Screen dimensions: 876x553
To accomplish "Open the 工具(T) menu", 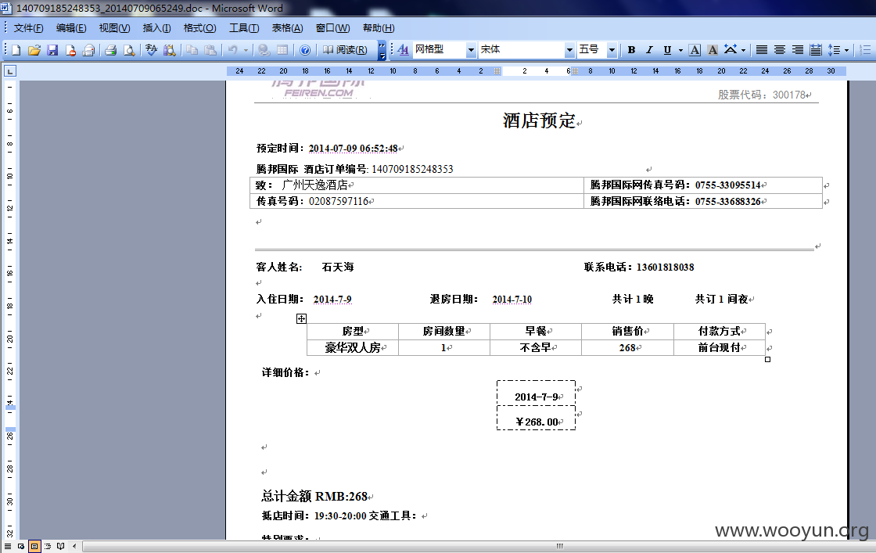I will pyautogui.click(x=244, y=28).
